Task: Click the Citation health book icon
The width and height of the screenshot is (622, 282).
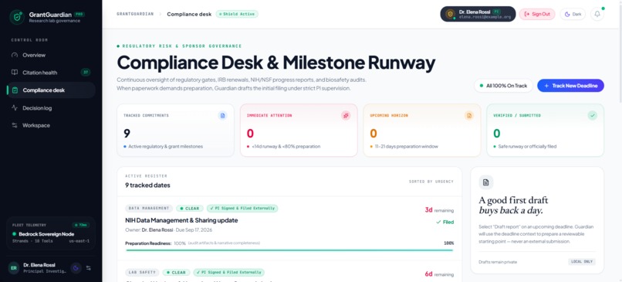Action: coord(15,73)
